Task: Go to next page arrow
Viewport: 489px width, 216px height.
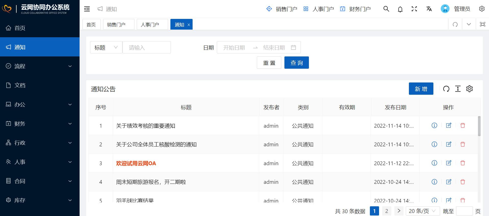Action: [399, 211]
